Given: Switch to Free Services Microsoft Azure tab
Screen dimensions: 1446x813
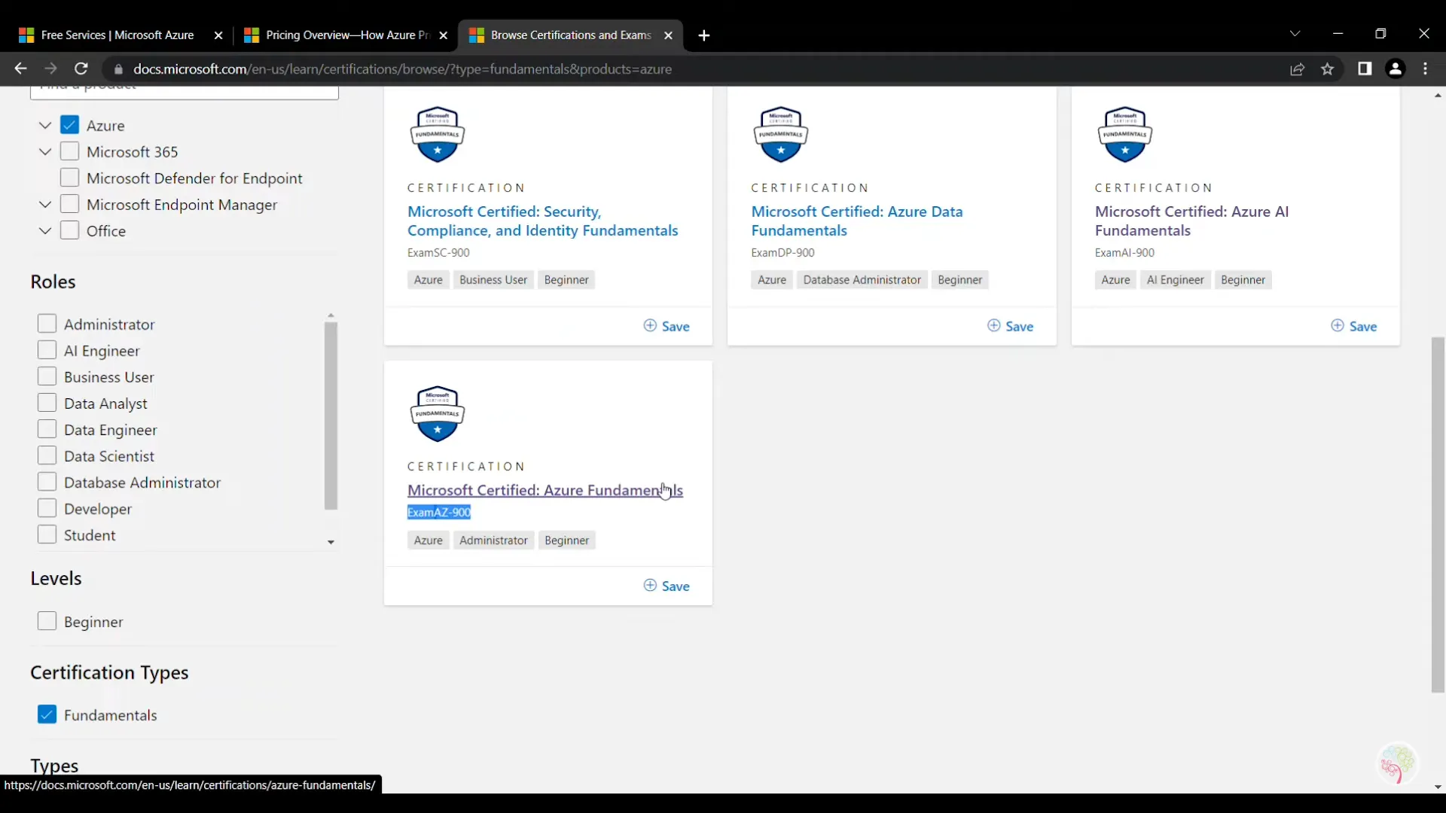Looking at the screenshot, I should pos(117,35).
